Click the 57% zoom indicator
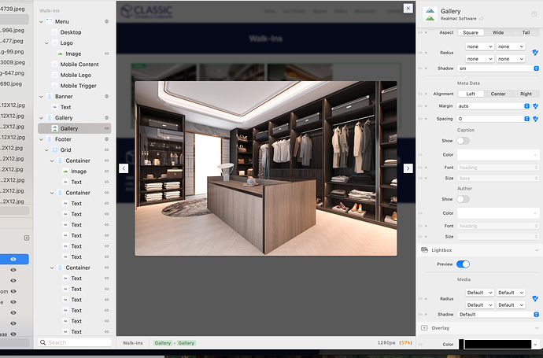The width and height of the screenshot is (543, 358). (x=406, y=342)
